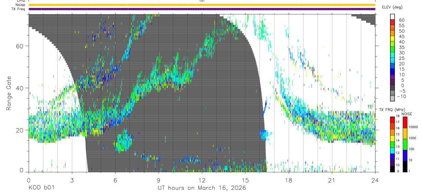Click x-axis tick label '0'
This screenshot has height=195, width=422.
click(29, 180)
